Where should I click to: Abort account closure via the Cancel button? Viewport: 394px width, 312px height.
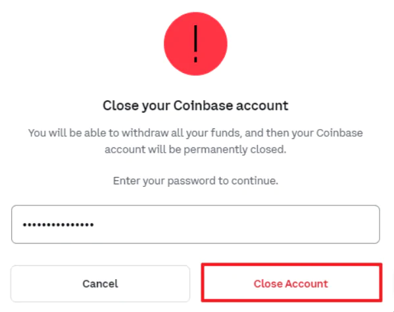tap(100, 284)
